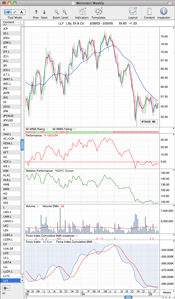The width and height of the screenshot is (175, 299).
Task: Click the chart scroll right arrow
Action: (169, 297)
